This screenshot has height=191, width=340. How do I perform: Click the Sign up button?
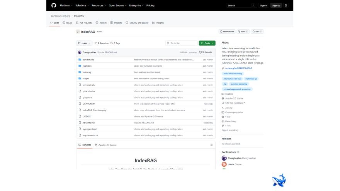tap(276, 5)
